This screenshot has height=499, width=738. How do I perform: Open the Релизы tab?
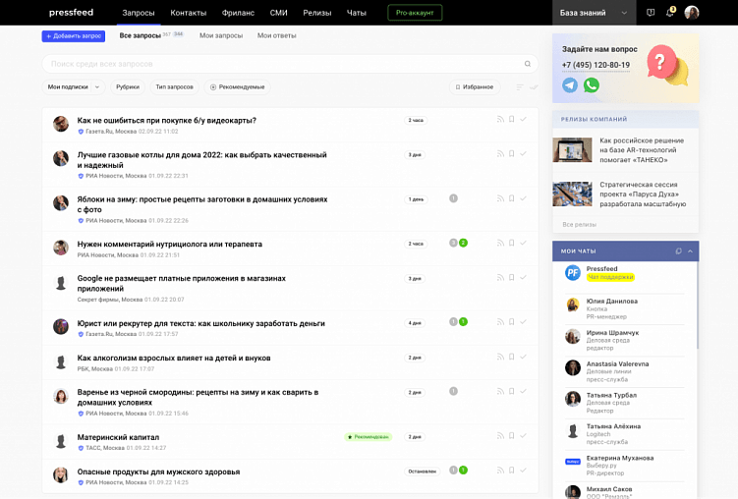click(317, 13)
